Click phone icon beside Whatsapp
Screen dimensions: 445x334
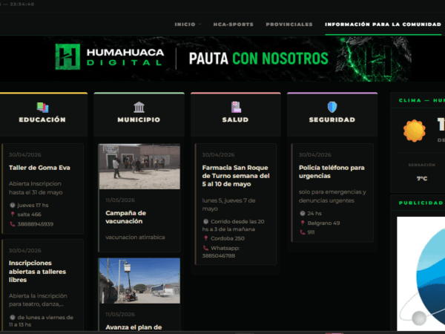click(x=205, y=248)
